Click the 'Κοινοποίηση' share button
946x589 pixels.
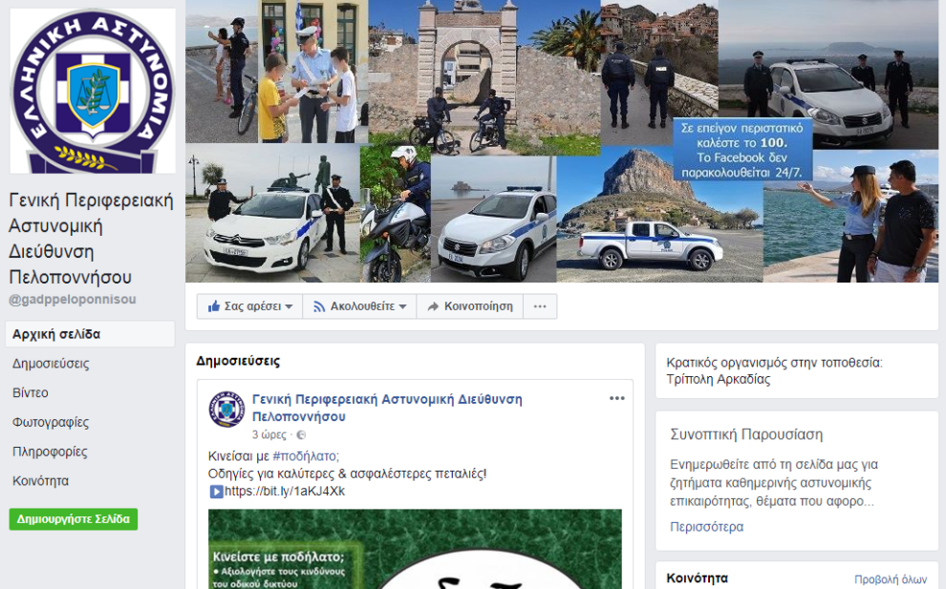point(469,306)
